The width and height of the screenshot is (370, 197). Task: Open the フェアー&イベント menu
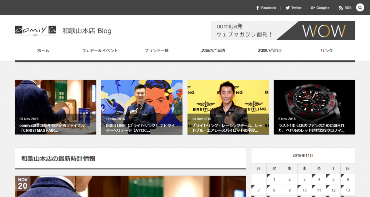(100, 51)
